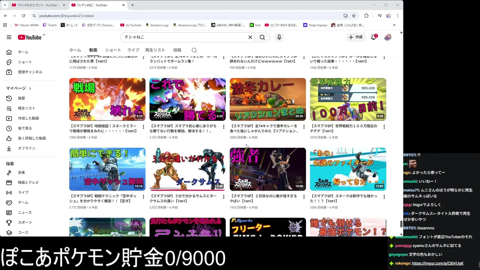
Task: Open the 戦場壊れる video thumbnail
Action: 107,99
